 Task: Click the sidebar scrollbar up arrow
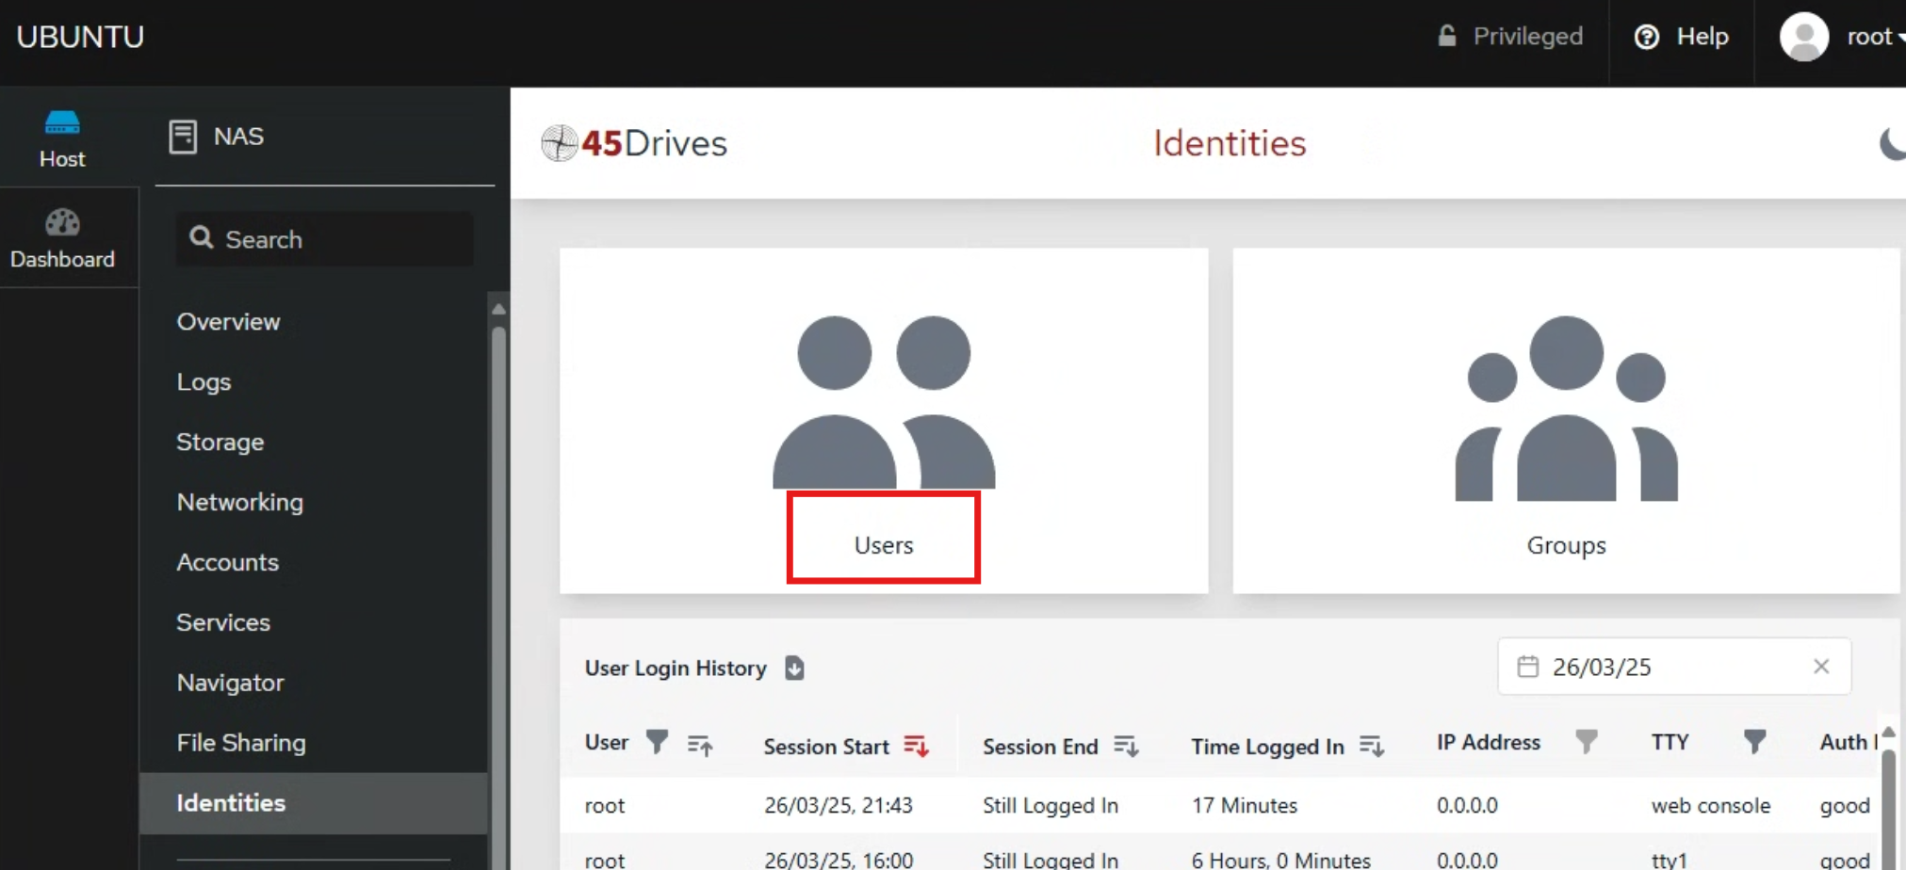coord(498,309)
